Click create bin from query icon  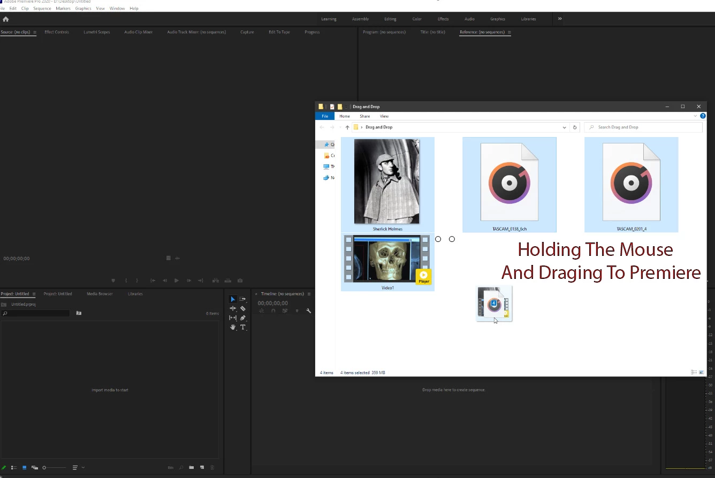[x=79, y=313]
